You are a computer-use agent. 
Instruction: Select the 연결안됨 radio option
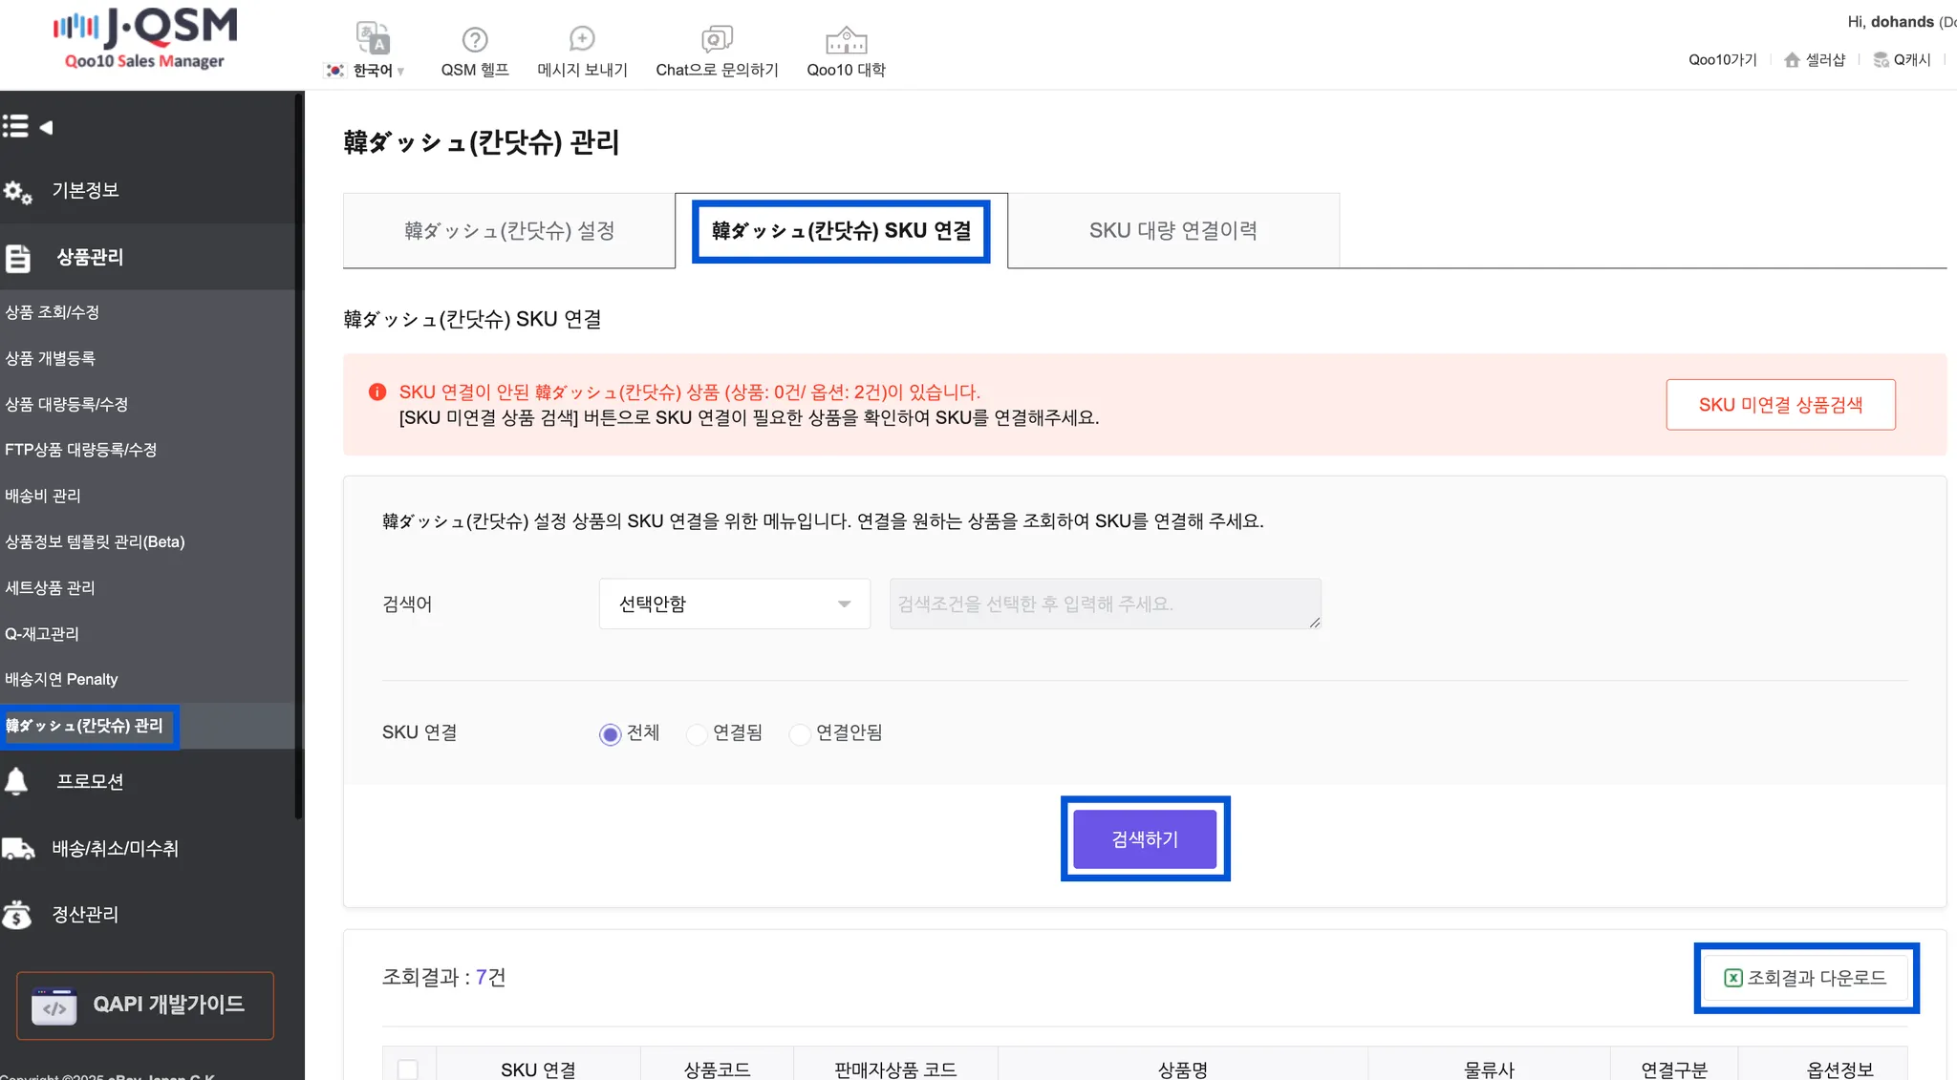click(800, 734)
